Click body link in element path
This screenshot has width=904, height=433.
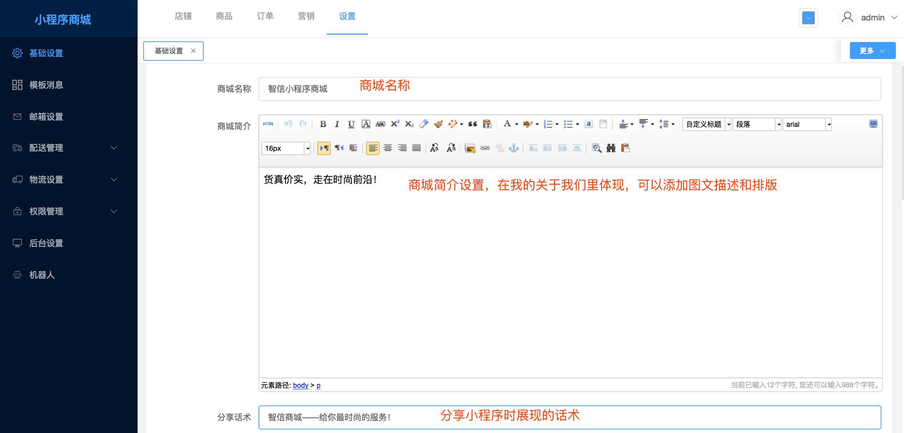301,385
